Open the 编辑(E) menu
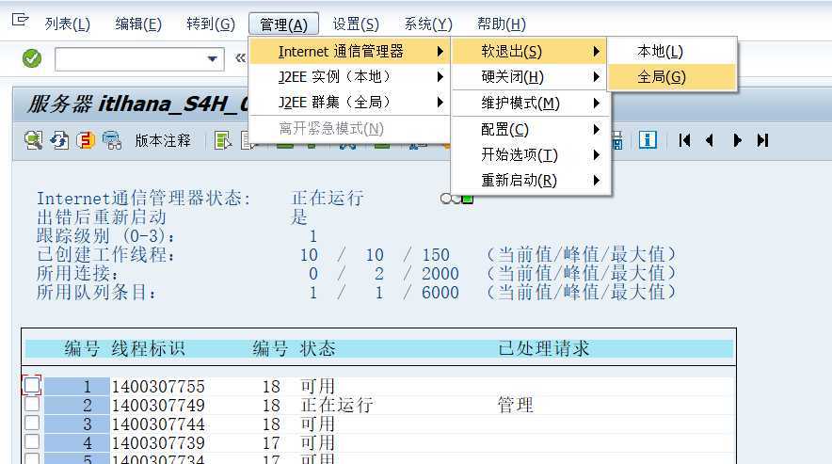 click(x=138, y=24)
